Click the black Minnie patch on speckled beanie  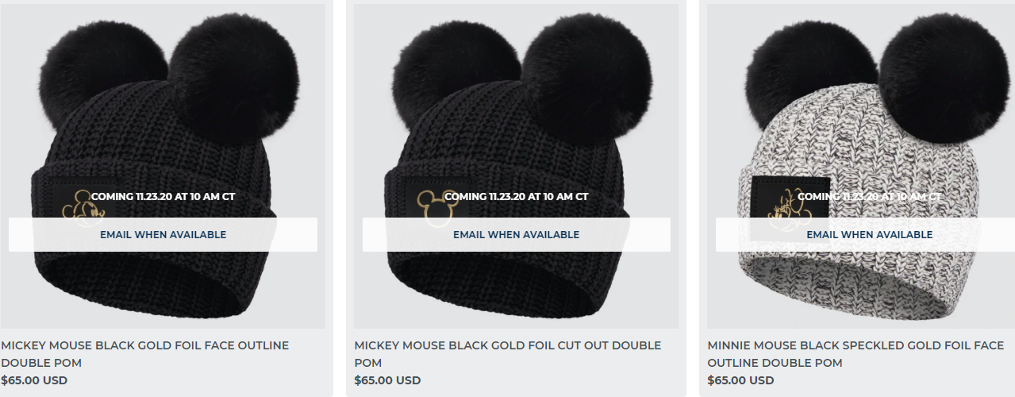point(790,208)
